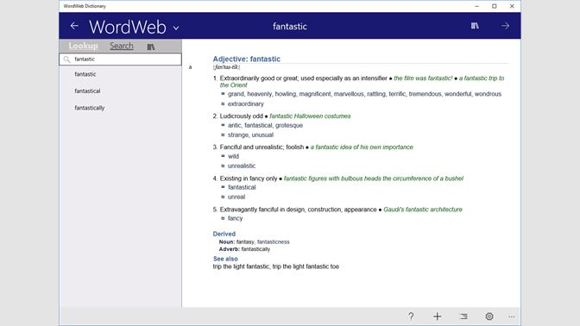Switch to the Search tab
The width and height of the screenshot is (580, 326).
(x=122, y=46)
